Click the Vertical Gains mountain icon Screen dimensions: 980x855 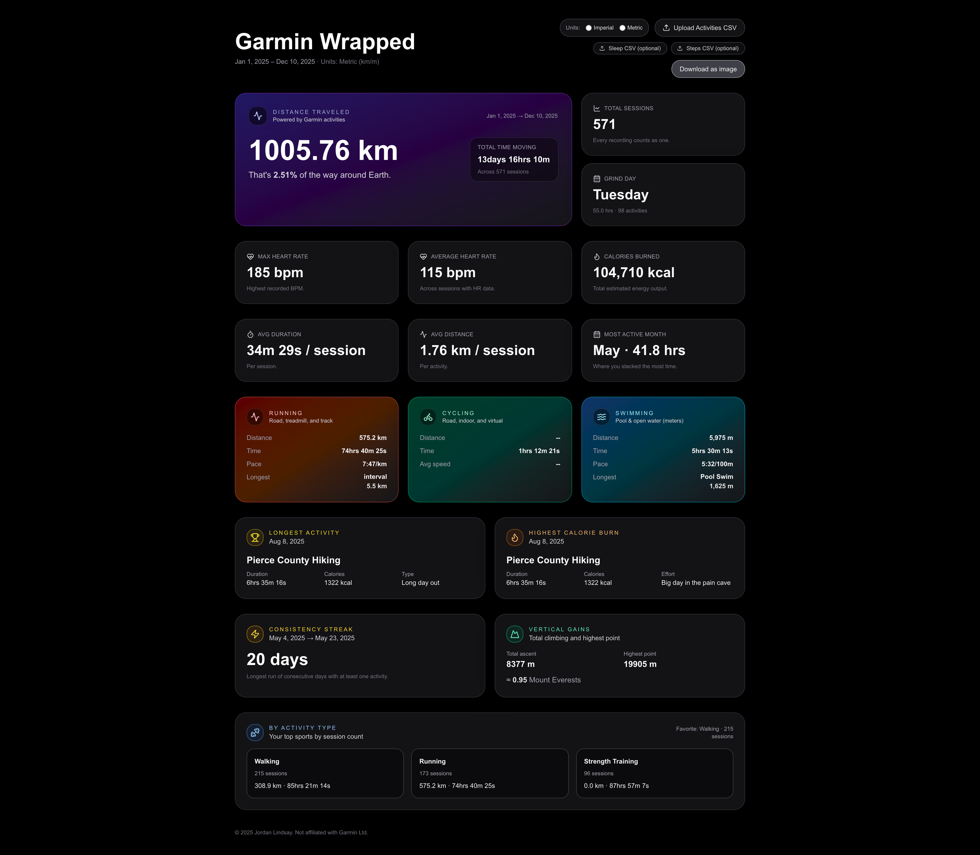click(514, 634)
